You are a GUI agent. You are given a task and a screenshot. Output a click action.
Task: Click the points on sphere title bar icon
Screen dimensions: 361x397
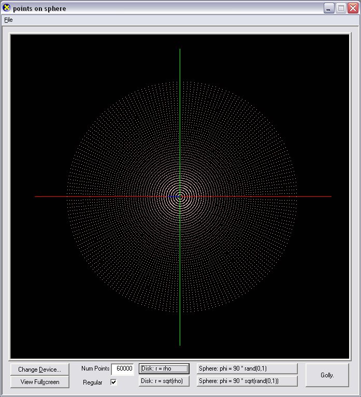(x=7, y=8)
